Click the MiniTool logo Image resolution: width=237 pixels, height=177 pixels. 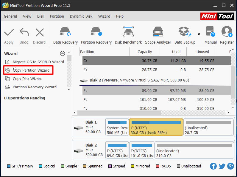(217, 16)
